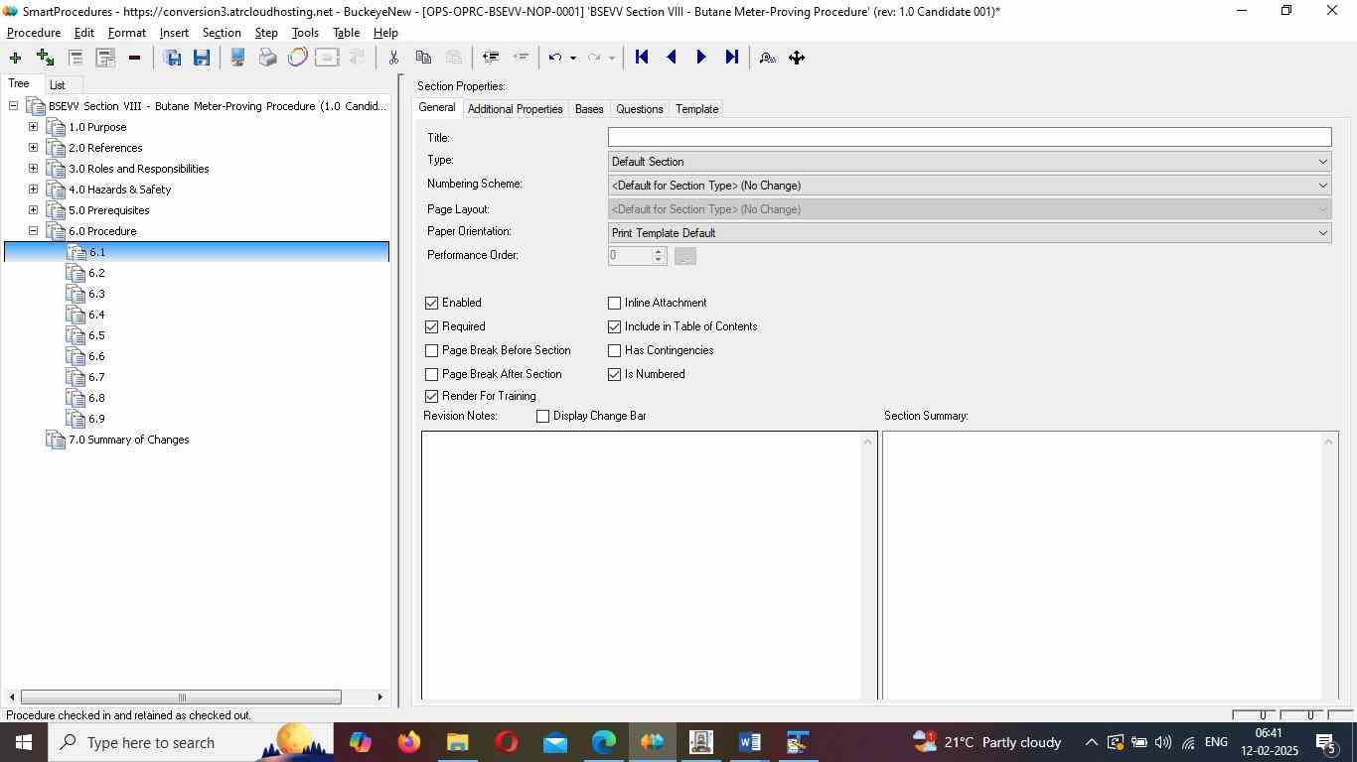1357x762 pixels.
Task: Click the Undo arrow icon
Action: pyautogui.click(x=555, y=58)
